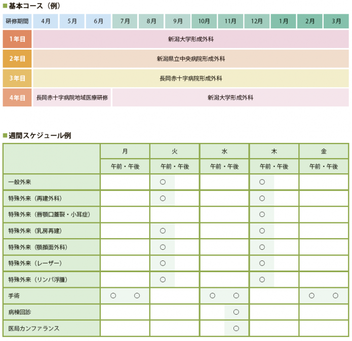352x341 pixels.
Task: Click the レーザー circle on Thursday
Action: pos(262,263)
